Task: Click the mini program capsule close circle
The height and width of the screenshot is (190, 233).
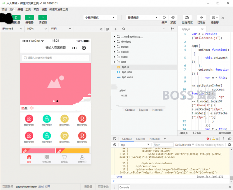Action: pyautogui.click(x=84, y=48)
